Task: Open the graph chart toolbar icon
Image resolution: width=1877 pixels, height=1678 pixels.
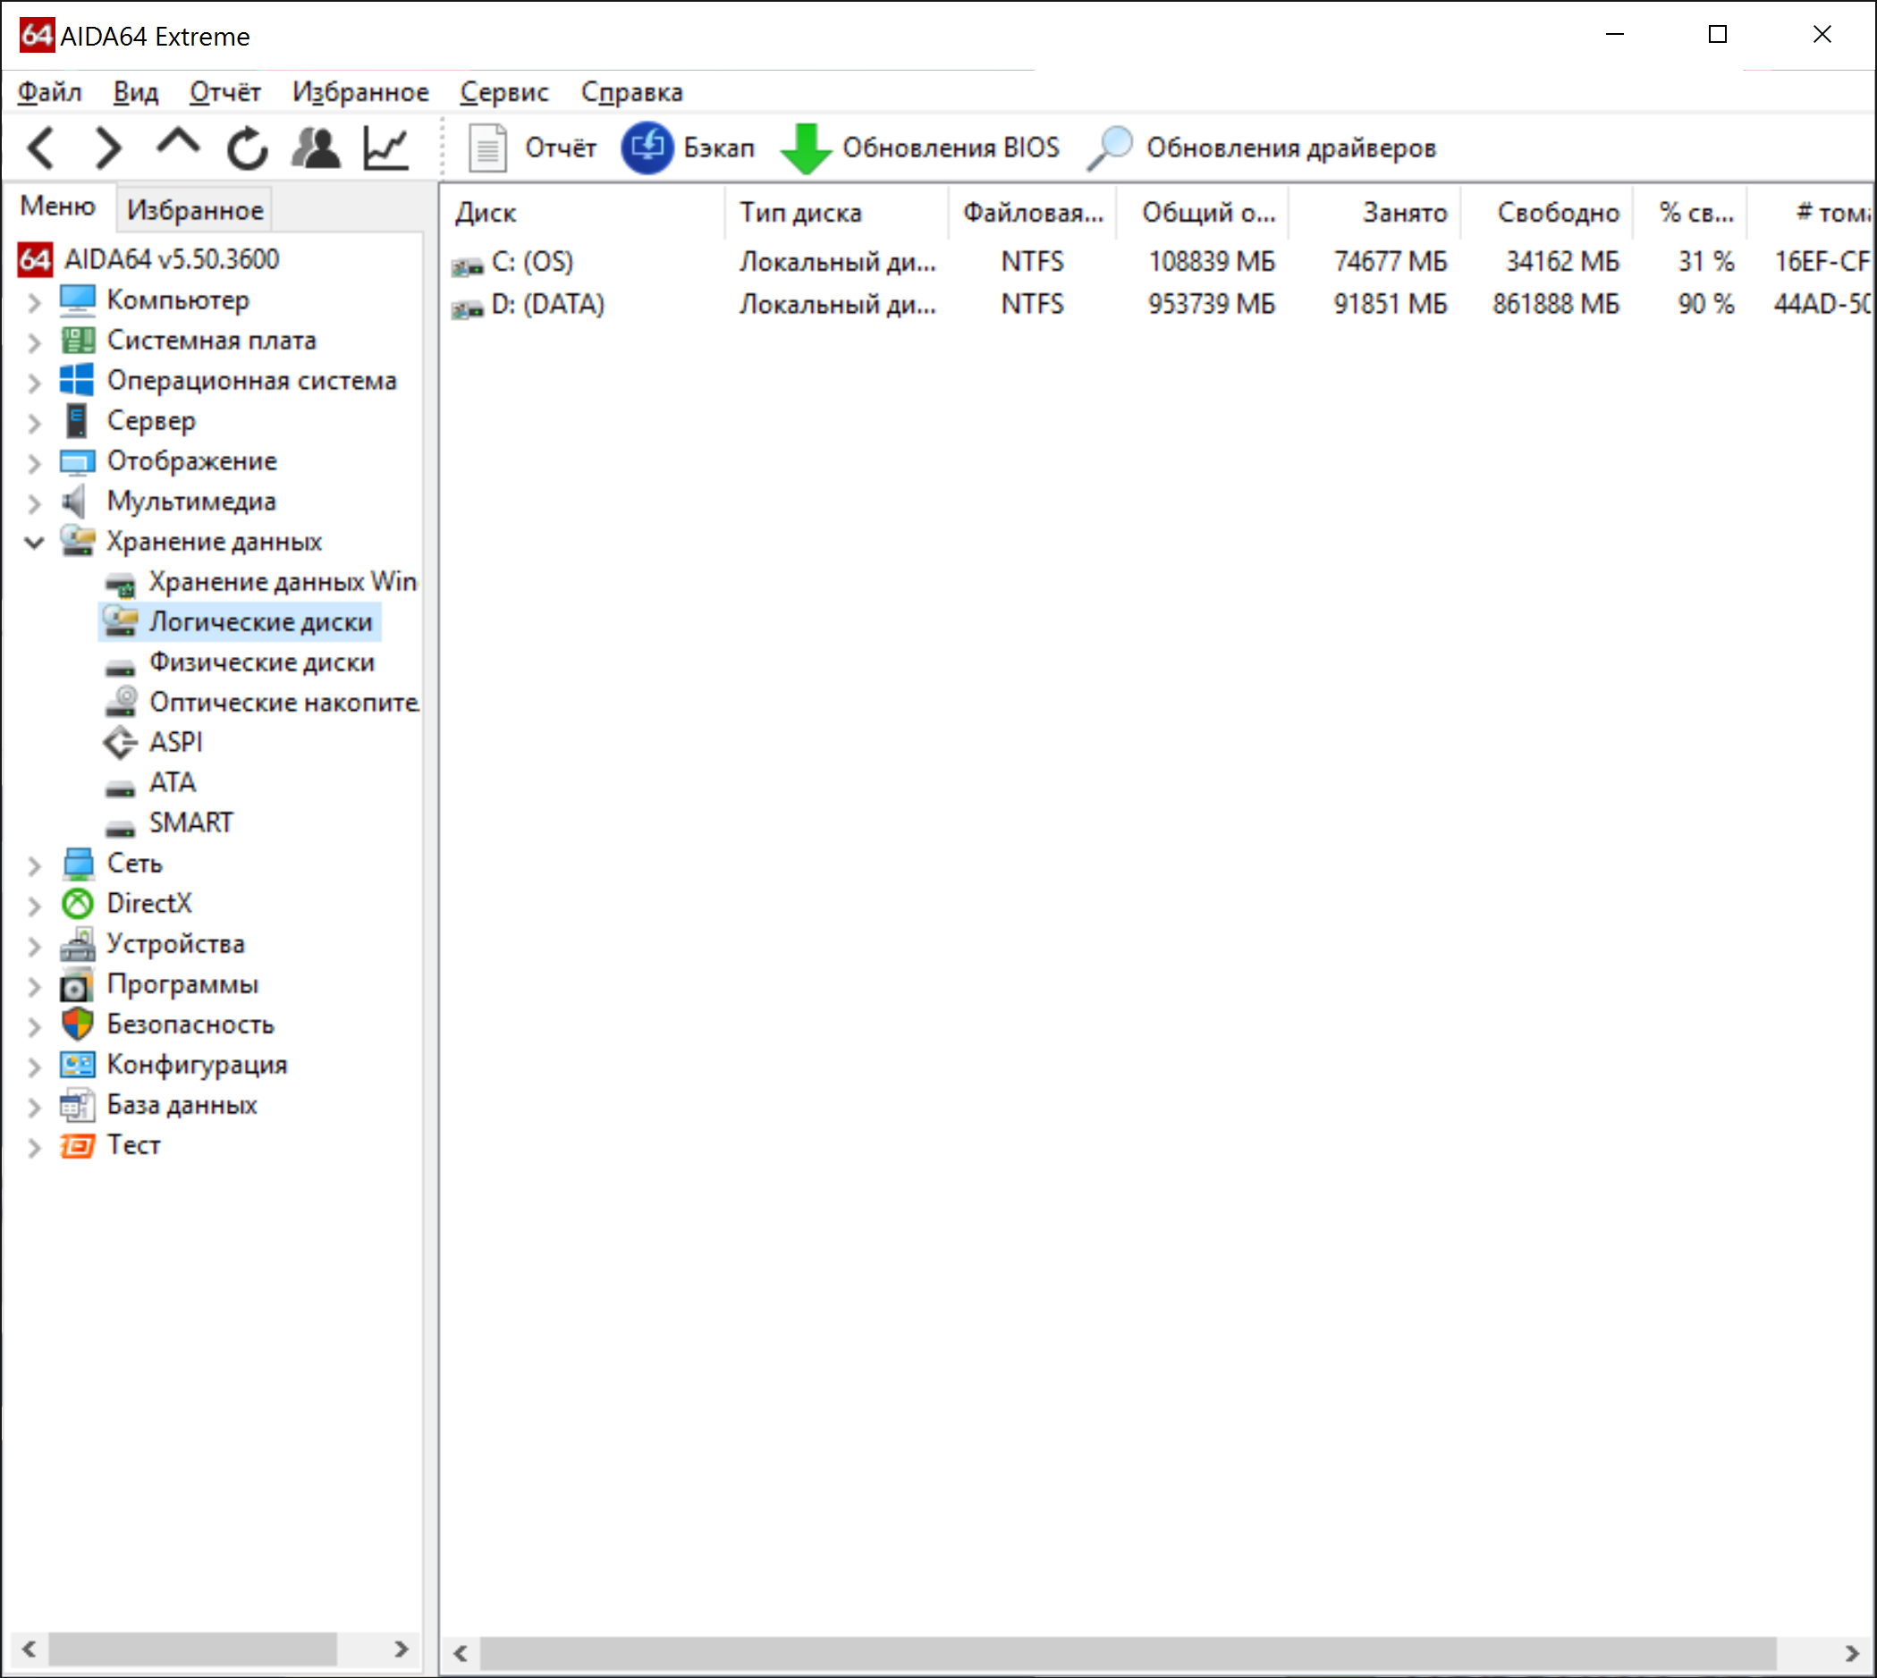Action: 385,148
